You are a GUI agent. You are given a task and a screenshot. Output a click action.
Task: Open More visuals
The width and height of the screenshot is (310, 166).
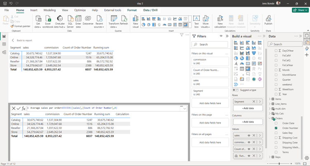click(x=206, y=22)
